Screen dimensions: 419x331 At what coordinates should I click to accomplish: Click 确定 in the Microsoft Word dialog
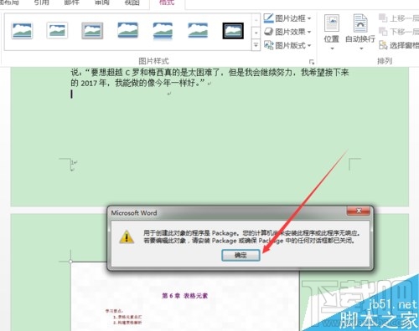pos(241,255)
